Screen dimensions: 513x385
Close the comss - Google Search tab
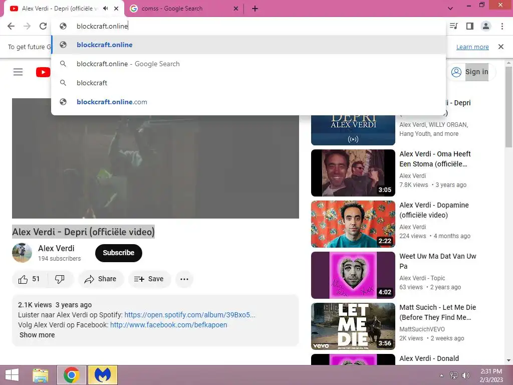[x=236, y=9]
